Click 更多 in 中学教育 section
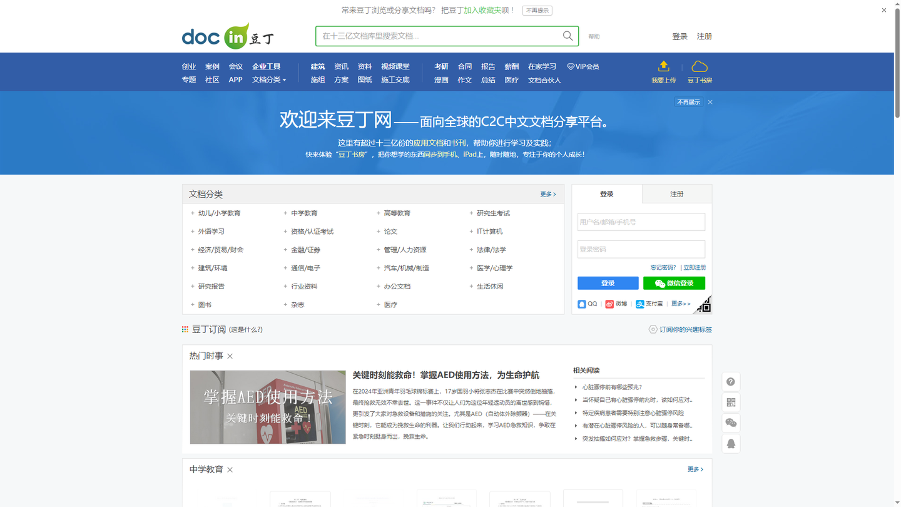Image resolution: width=901 pixels, height=507 pixels. pyautogui.click(x=695, y=469)
